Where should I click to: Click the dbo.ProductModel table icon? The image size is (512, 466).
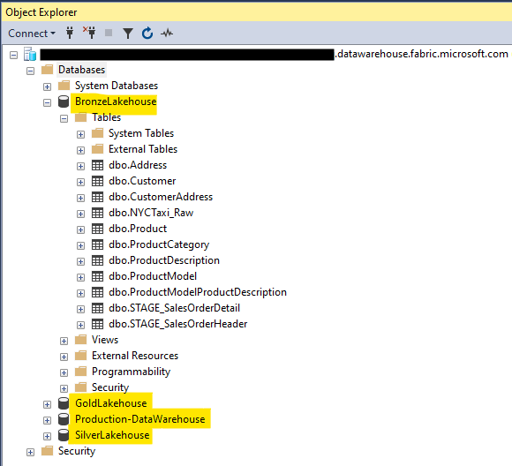[x=97, y=276]
